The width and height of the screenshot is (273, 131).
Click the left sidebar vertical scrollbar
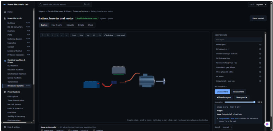[34, 47]
